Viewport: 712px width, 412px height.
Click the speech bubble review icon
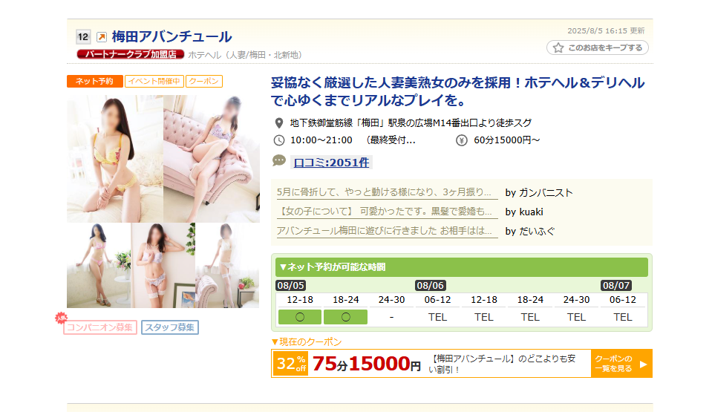pos(279,160)
